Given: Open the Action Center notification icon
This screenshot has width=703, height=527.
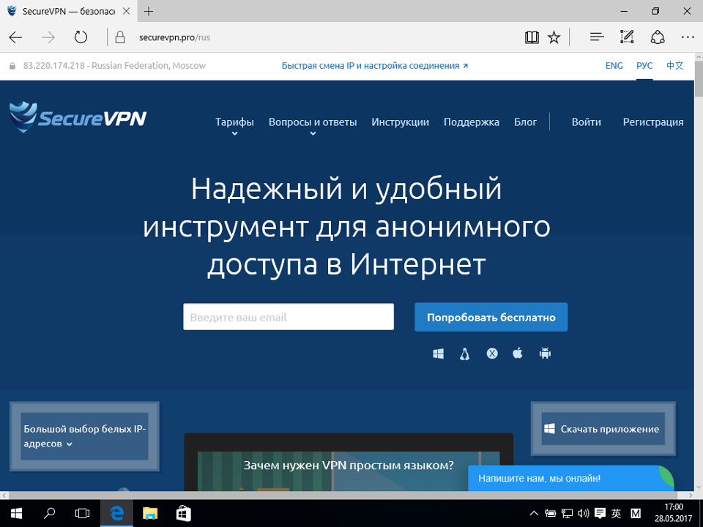Looking at the screenshot, I should click(x=600, y=514).
